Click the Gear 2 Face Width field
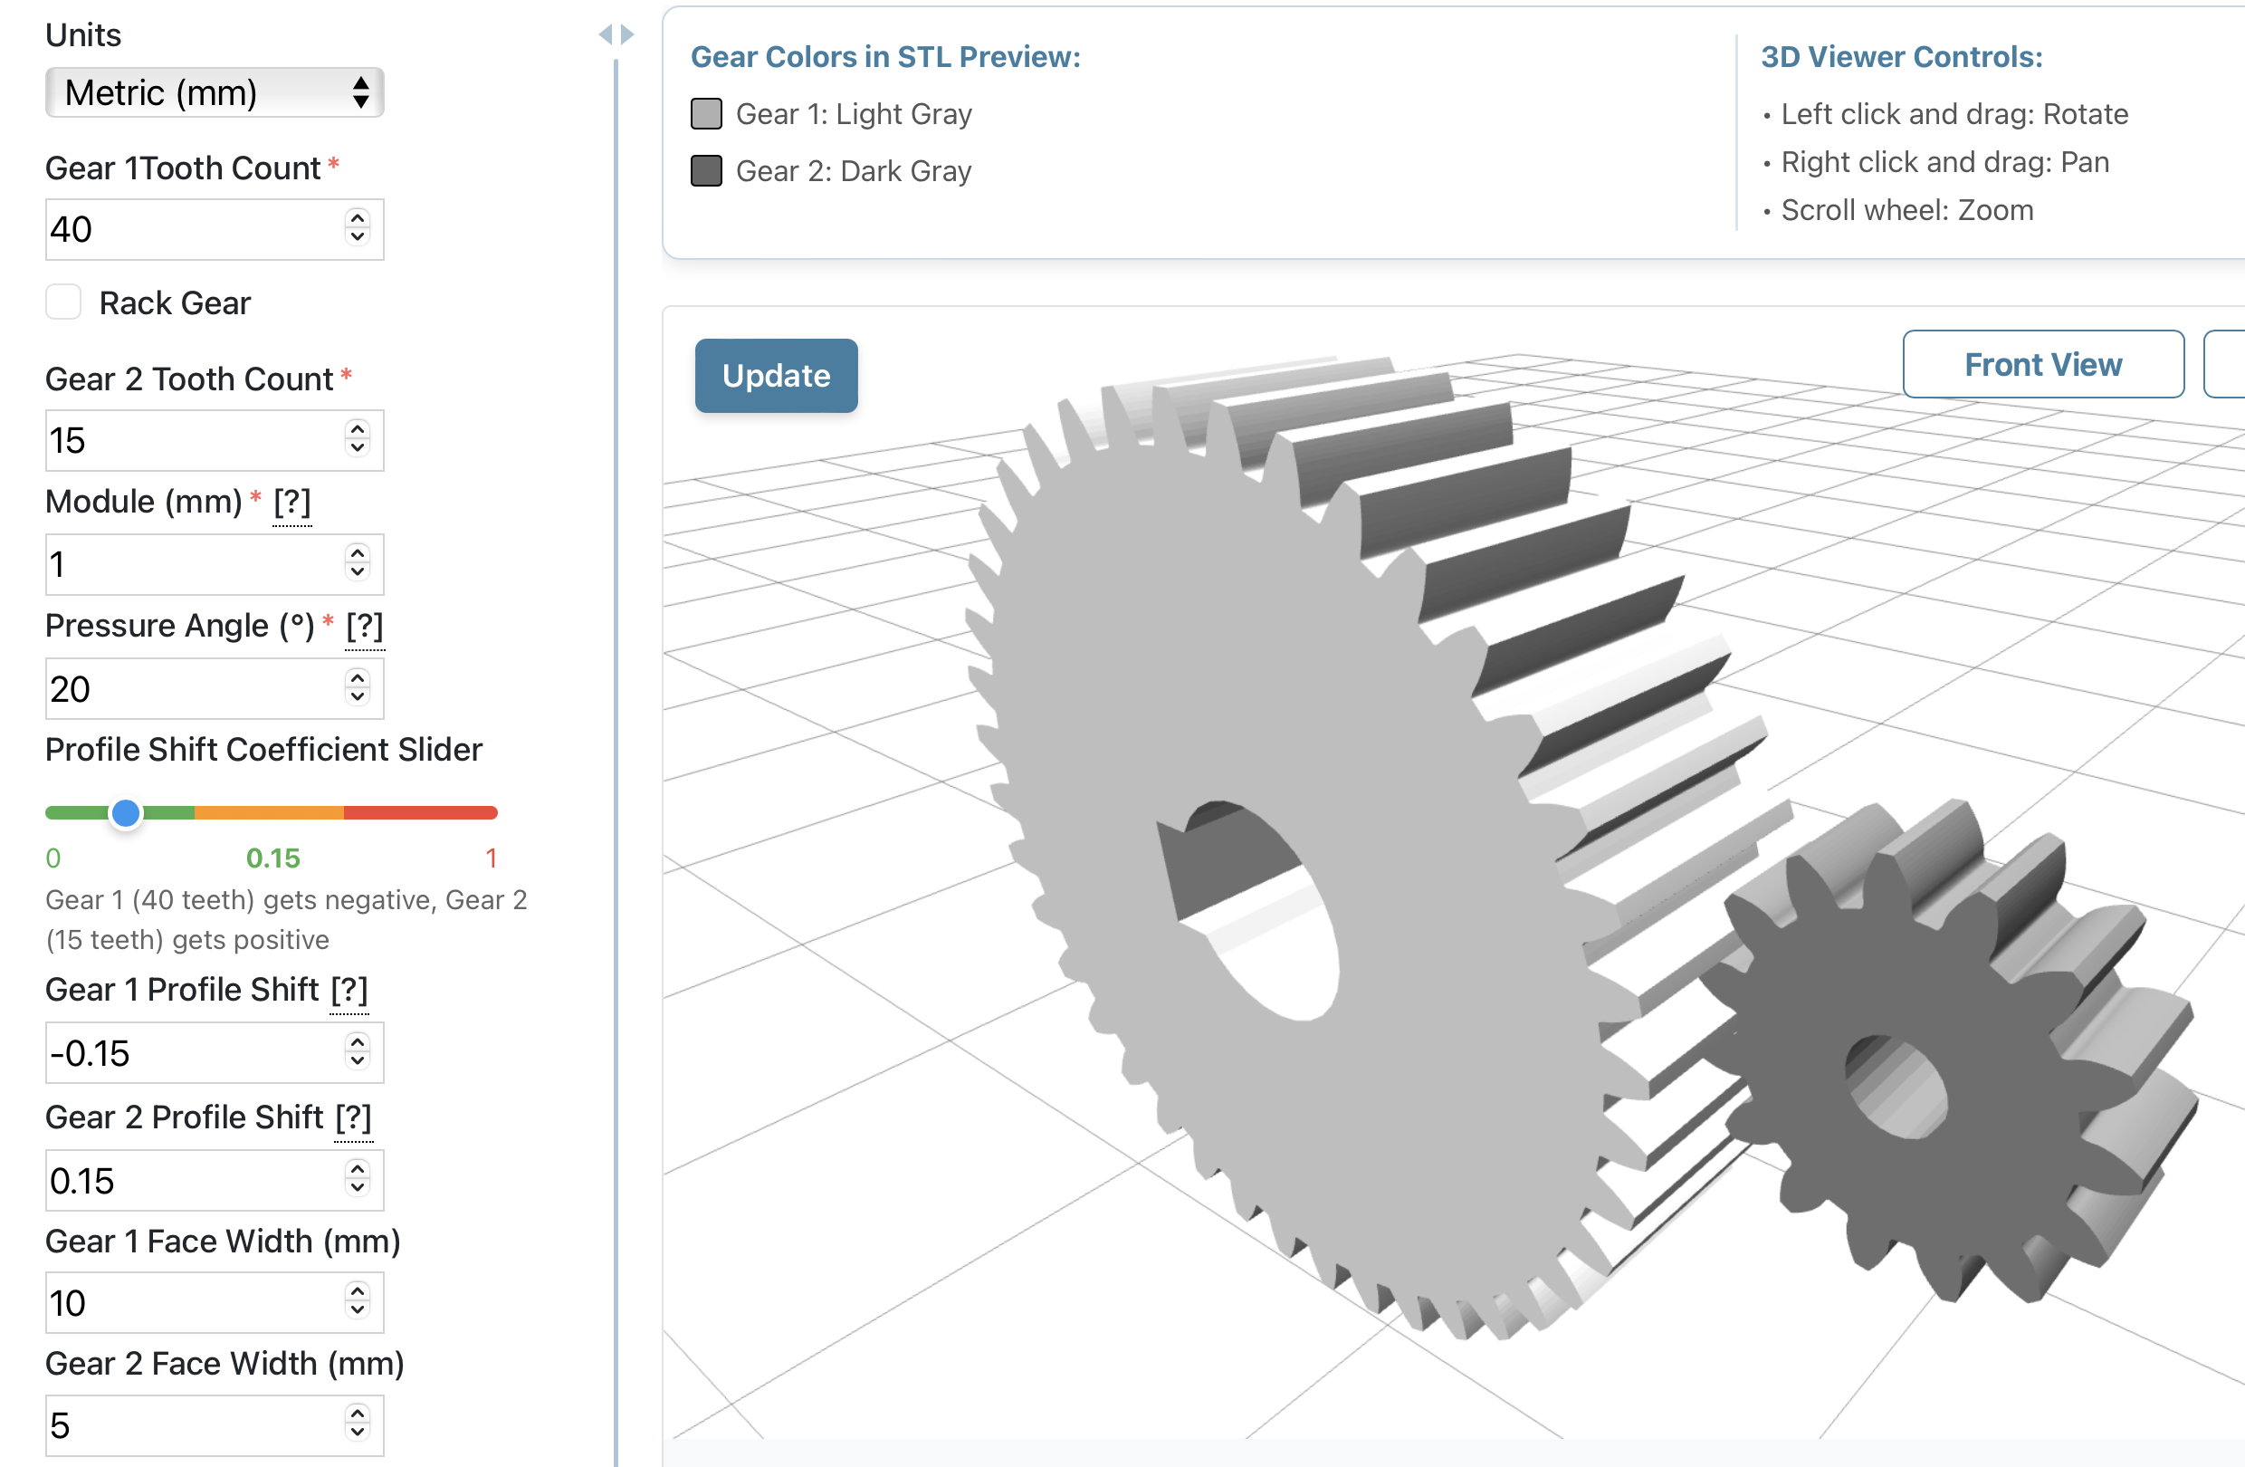The image size is (2245, 1467). point(188,1424)
